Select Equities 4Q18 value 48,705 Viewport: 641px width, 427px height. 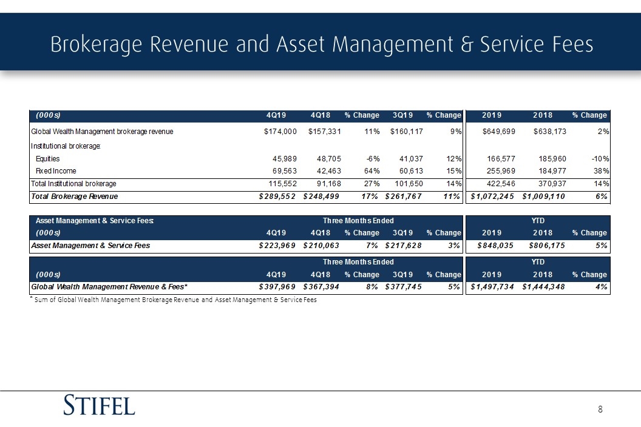pyautogui.click(x=328, y=158)
